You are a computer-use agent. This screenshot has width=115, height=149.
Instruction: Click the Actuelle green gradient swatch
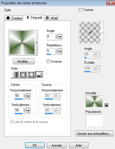94,101
